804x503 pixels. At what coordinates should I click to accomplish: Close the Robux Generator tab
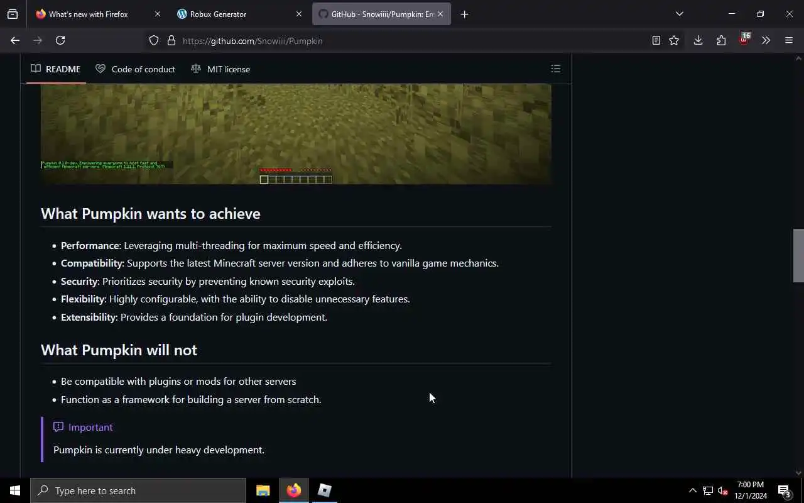click(299, 14)
